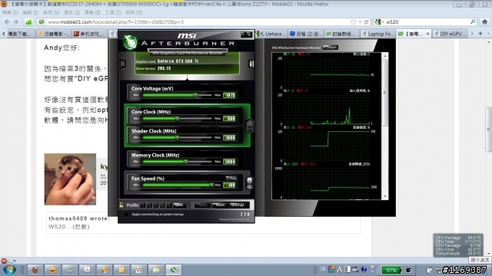Viewport: 492px width, 276px height.
Task: Click the Hardware Monitor scroll up arrow
Action: [385, 56]
